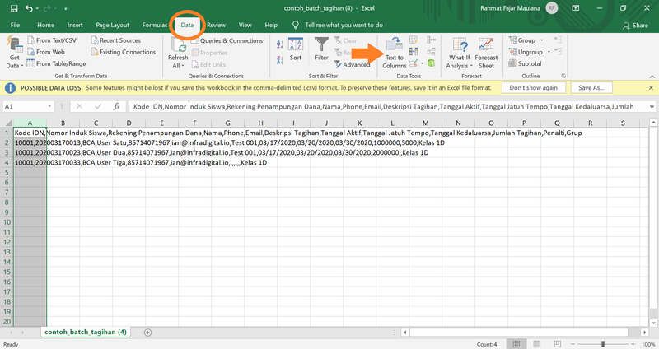Zoom in with the plus button

click(x=633, y=344)
